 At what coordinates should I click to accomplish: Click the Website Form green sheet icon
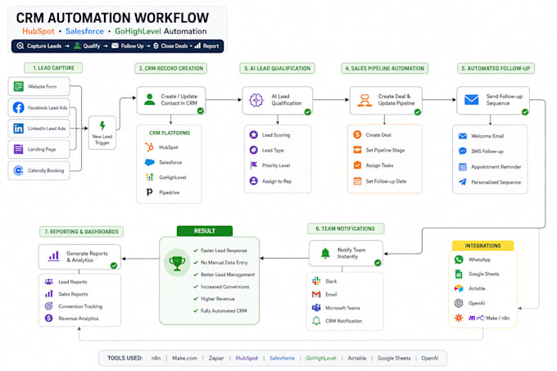pos(19,86)
